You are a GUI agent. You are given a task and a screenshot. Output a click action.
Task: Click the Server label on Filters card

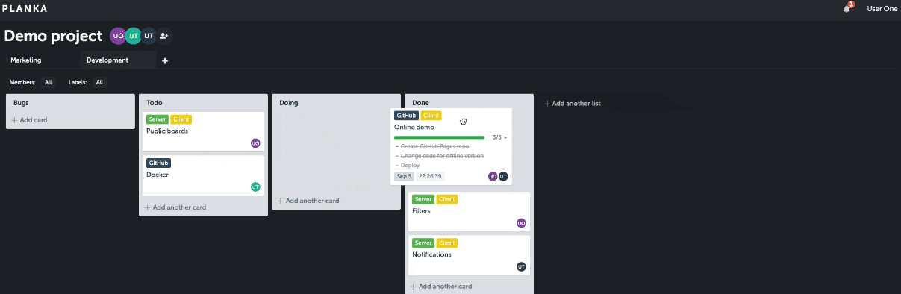click(x=423, y=199)
